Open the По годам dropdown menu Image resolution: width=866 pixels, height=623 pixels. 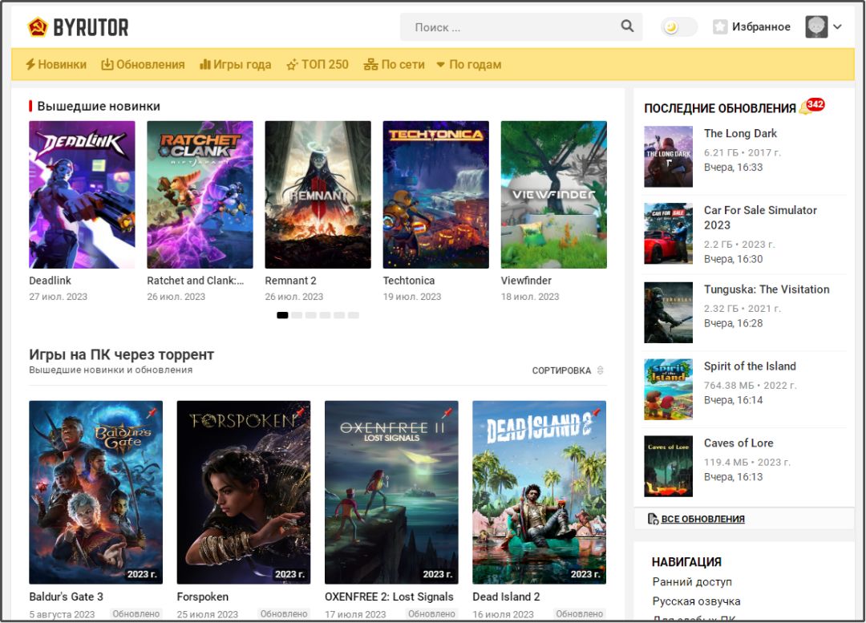pos(469,65)
